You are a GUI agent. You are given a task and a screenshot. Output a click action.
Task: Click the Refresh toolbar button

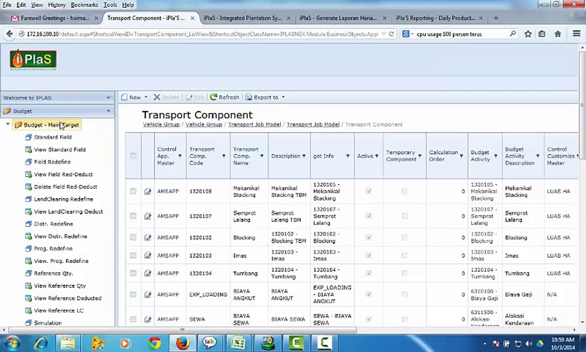(225, 97)
